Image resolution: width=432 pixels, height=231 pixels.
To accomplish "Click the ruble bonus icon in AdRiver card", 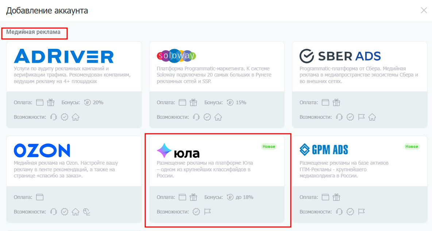I will (87, 103).
